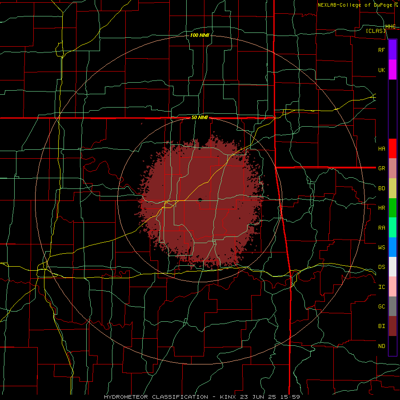Select the GR pink legend swatch

[x=392, y=168]
